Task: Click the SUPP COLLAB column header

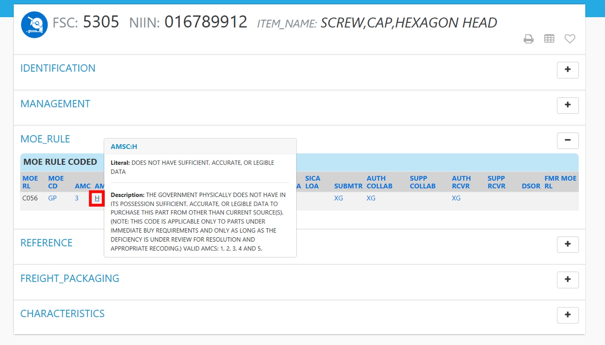Action: pos(422,182)
